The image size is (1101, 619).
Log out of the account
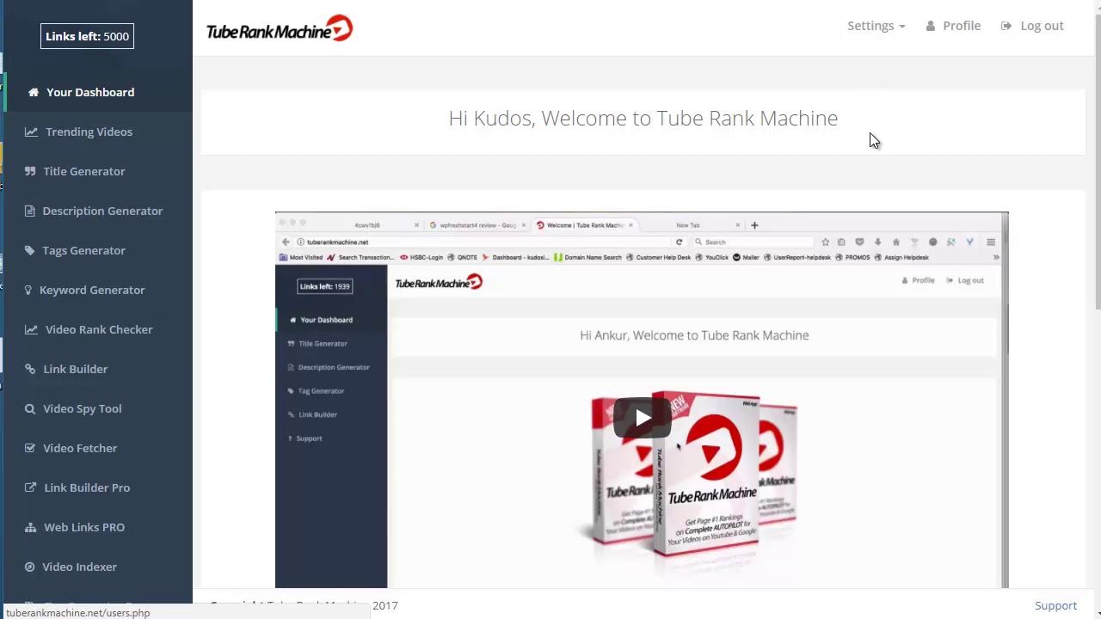pos(1032,26)
